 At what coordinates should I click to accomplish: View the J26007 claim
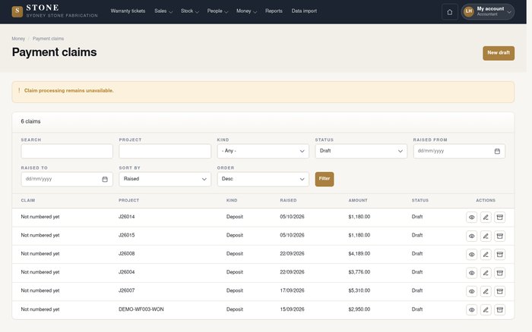click(x=472, y=291)
